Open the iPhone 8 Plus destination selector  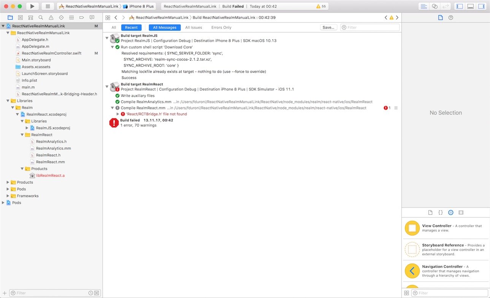click(138, 6)
